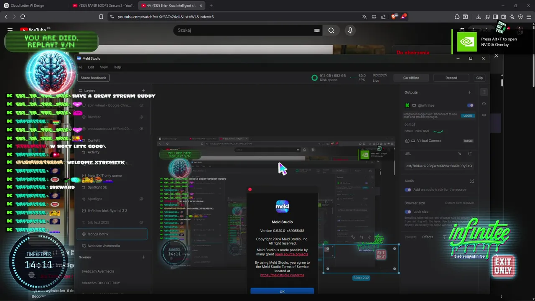The image size is (535, 301).
Task: Add a new scene with the Scenes plus icon
Action: pyautogui.click(x=143, y=257)
